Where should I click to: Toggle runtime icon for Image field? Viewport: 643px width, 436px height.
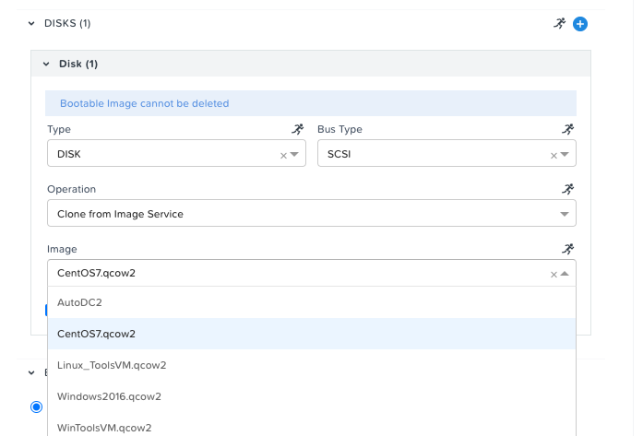(x=568, y=249)
